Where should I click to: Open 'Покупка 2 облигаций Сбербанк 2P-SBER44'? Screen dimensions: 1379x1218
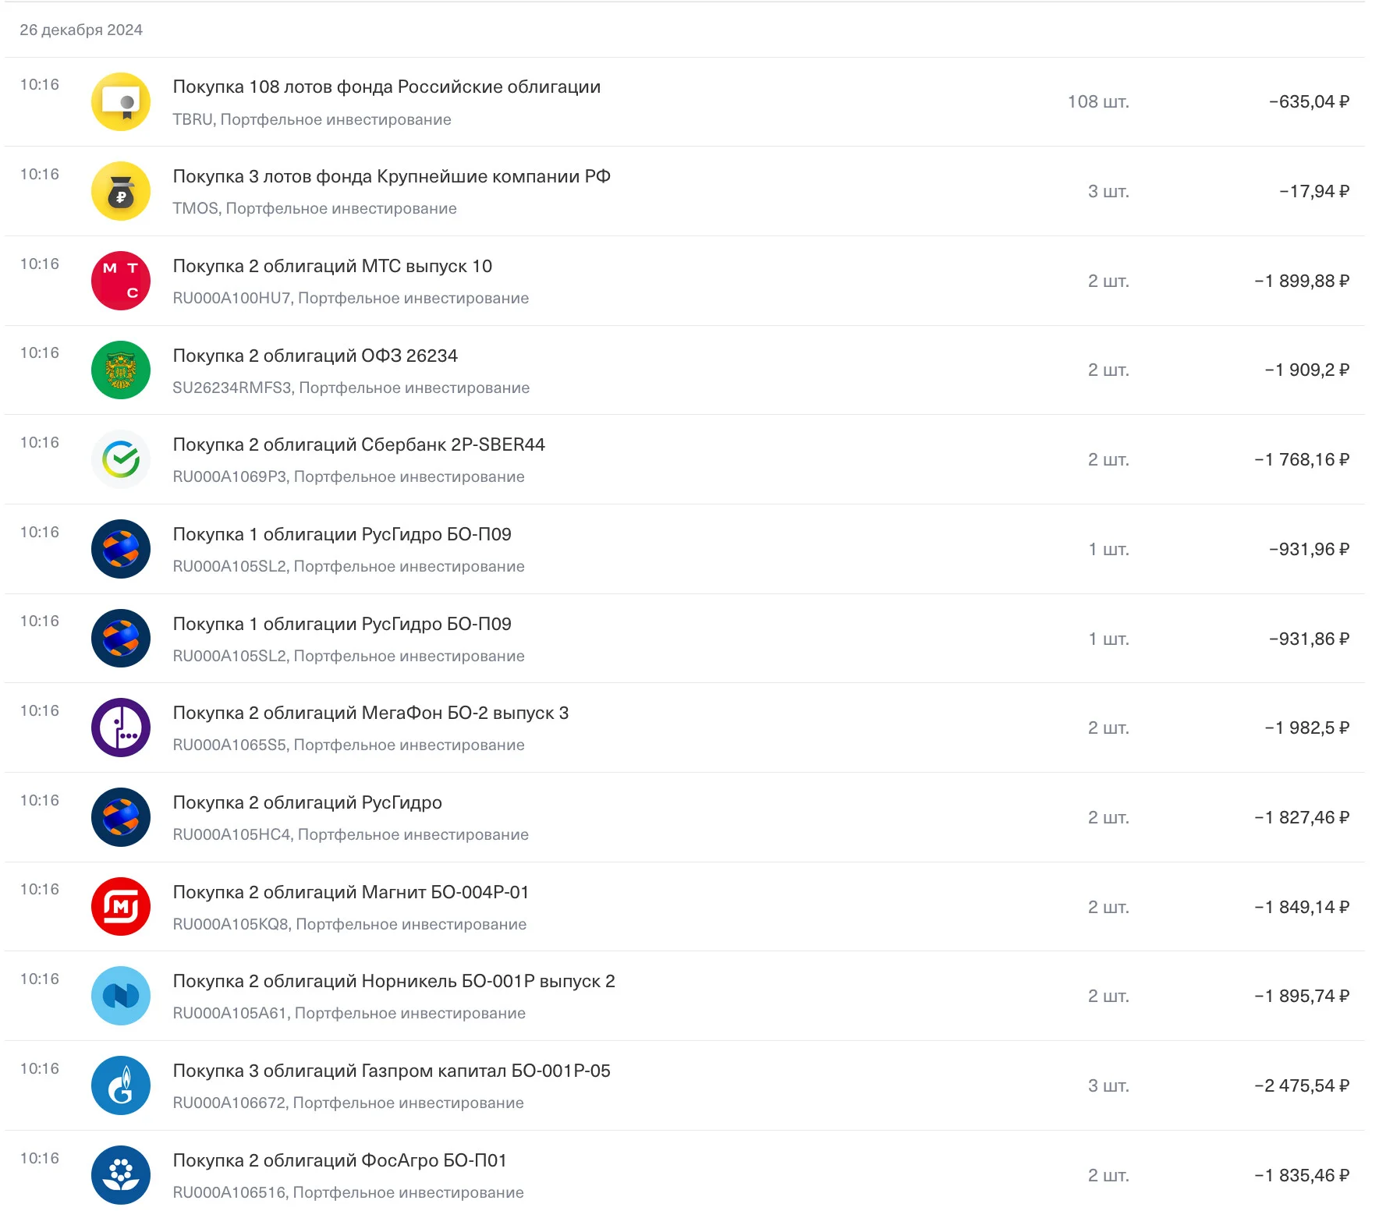[359, 444]
